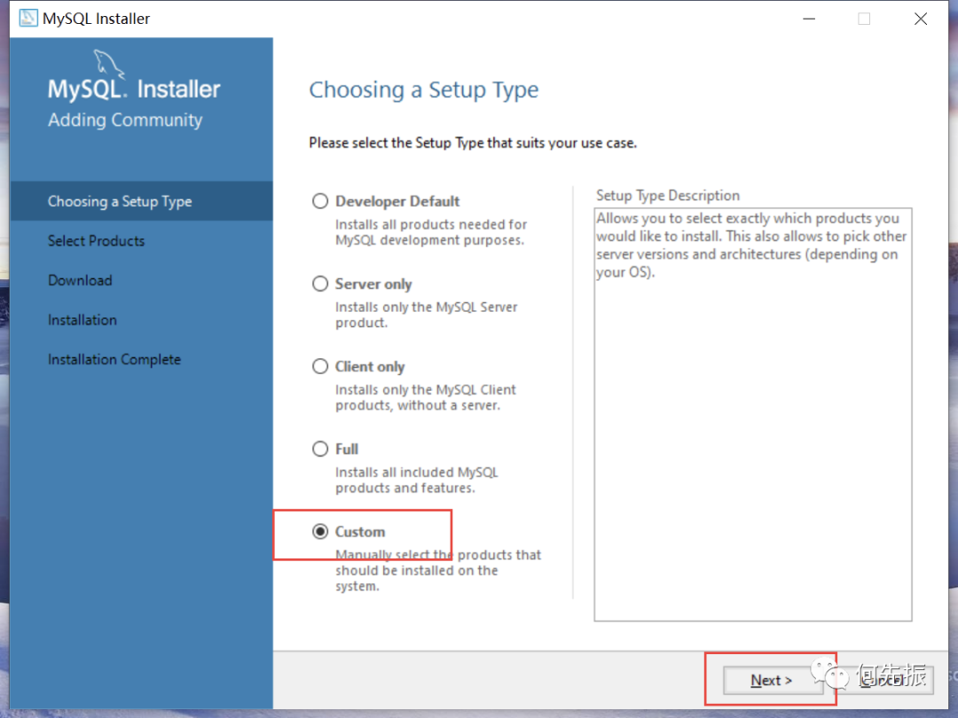Click the 'Installs all included MySQL' description
Screen dimensions: 958x718
pyautogui.click(x=417, y=472)
